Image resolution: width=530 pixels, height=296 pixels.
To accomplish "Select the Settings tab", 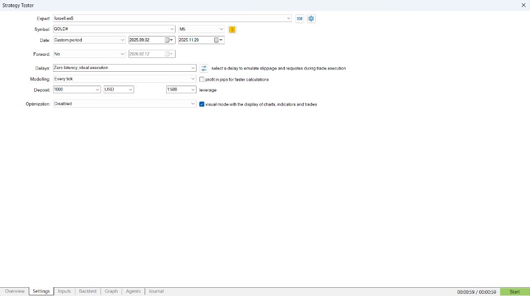I will tap(41, 291).
